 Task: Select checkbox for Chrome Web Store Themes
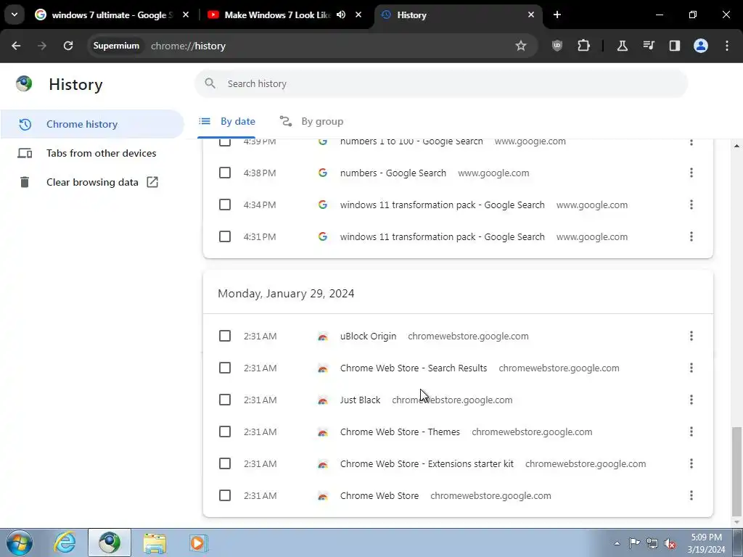(225, 432)
